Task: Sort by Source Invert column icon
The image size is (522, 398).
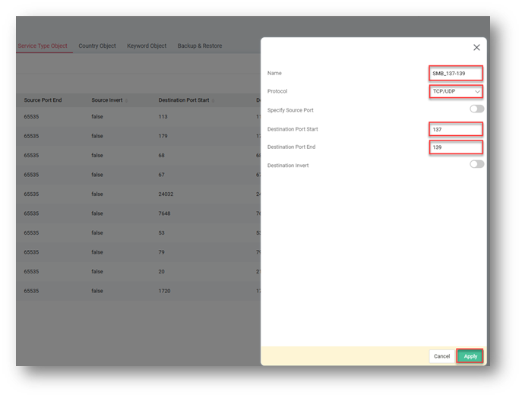Action: coord(126,100)
